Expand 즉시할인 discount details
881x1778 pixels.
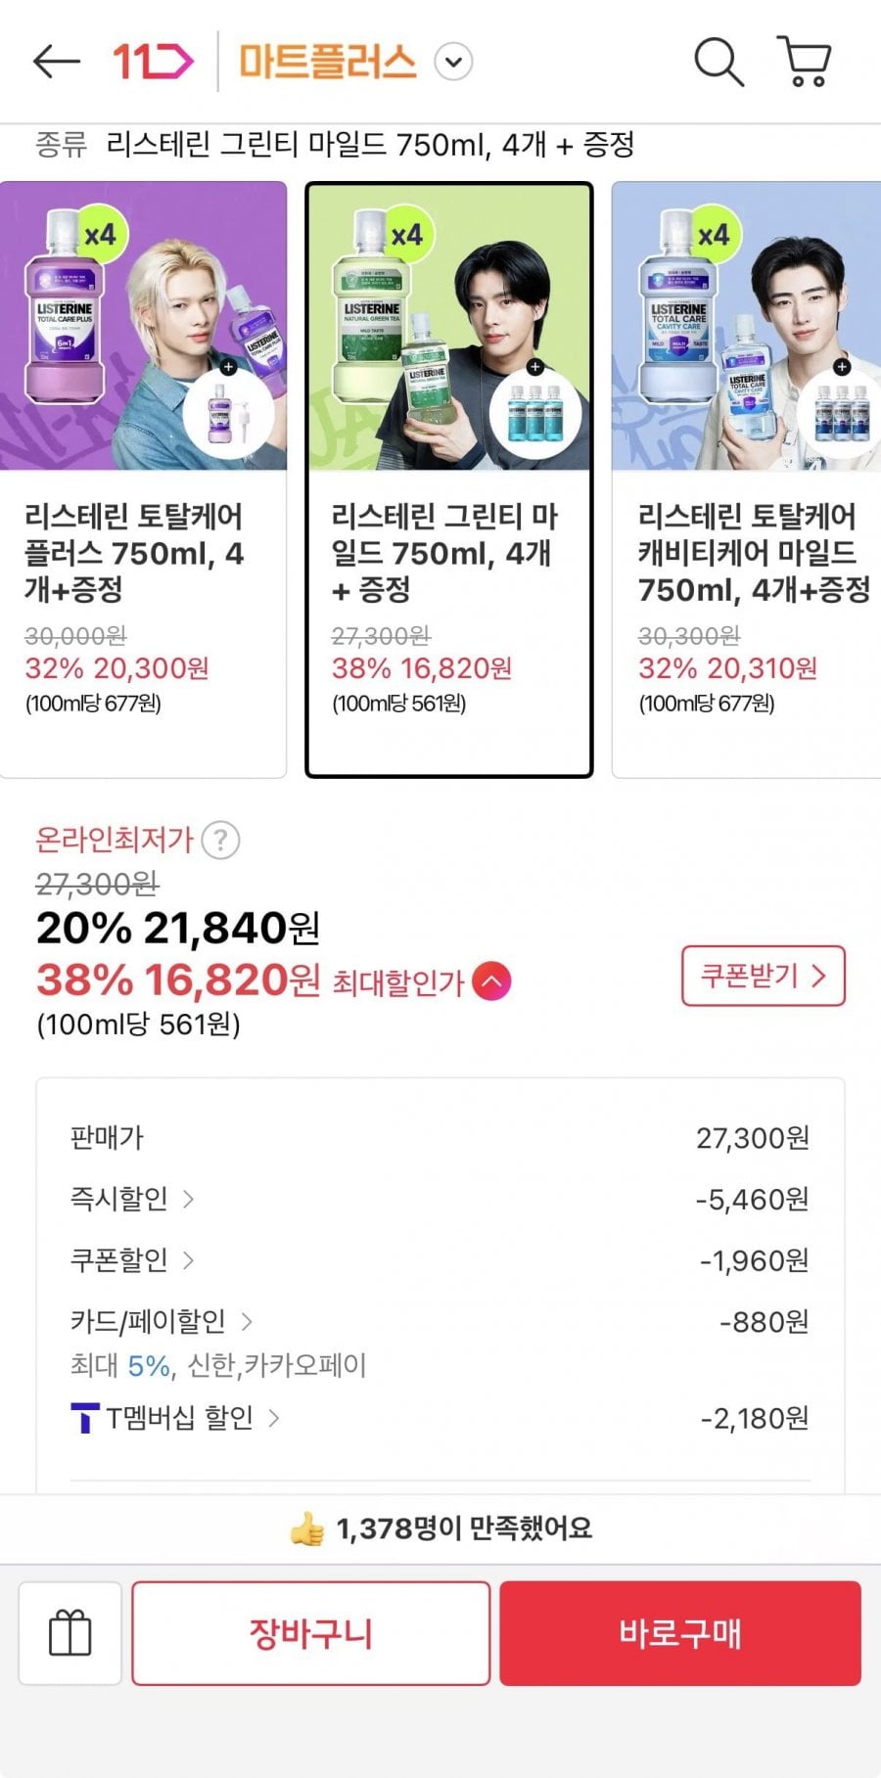coord(132,1199)
